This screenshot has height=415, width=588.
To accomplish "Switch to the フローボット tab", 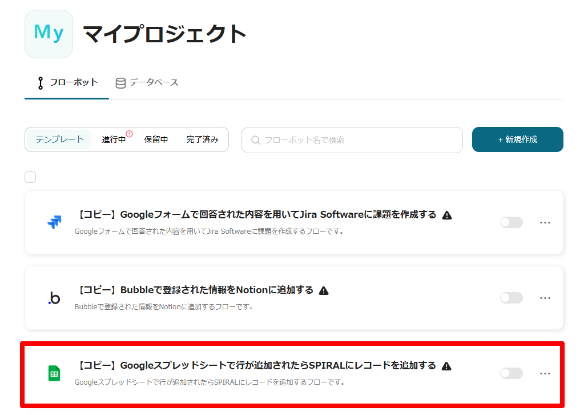I will (x=67, y=83).
